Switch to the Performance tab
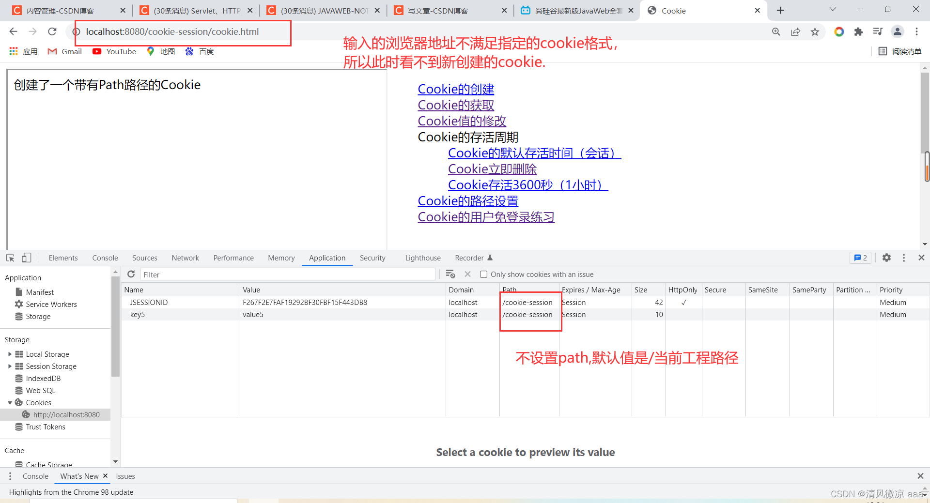Viewport: 930px width, 503px height. [x=233, y=258]
